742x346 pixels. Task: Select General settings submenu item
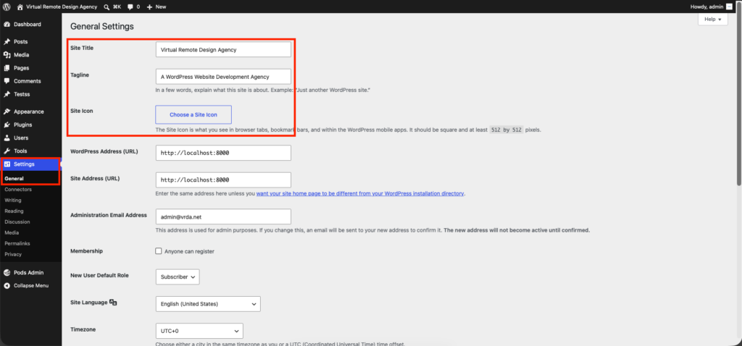point(14,179)
